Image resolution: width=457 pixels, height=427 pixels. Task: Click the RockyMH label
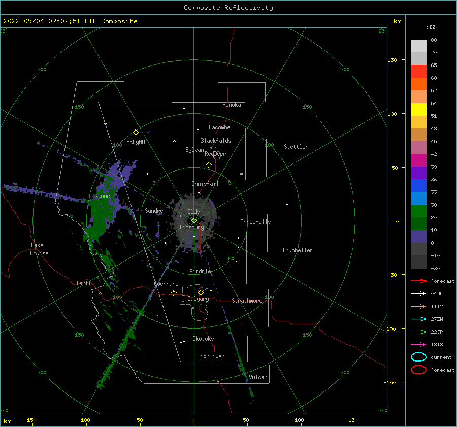click(134, 142)
